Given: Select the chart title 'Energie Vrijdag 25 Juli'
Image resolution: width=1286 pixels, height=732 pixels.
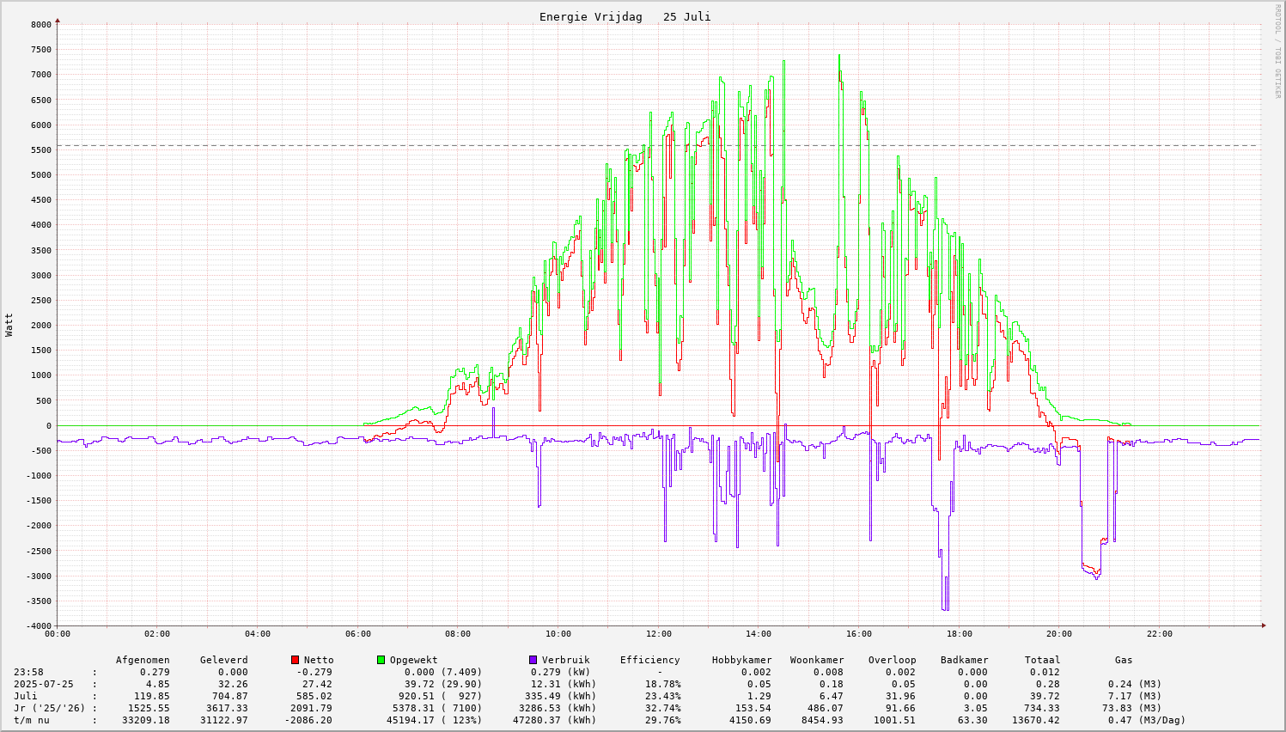Looking at the screenshot, I should point(625,17).
